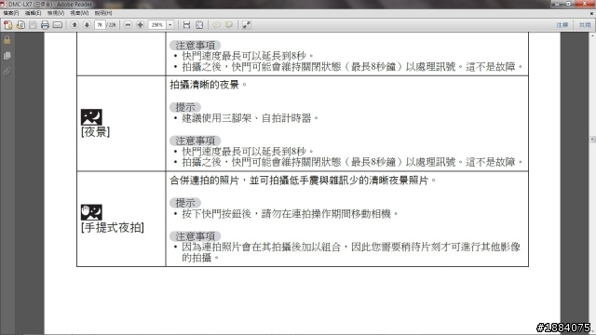Click the vertical scrollbar thumb
The width and height of the screenshot is (596, 335).
coord(592,140)
